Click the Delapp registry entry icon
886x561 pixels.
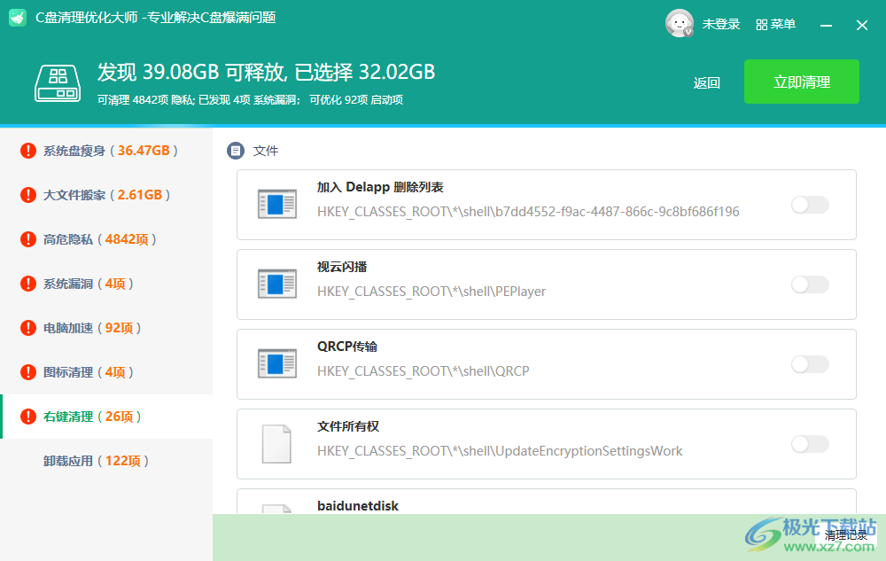(276, 204)
